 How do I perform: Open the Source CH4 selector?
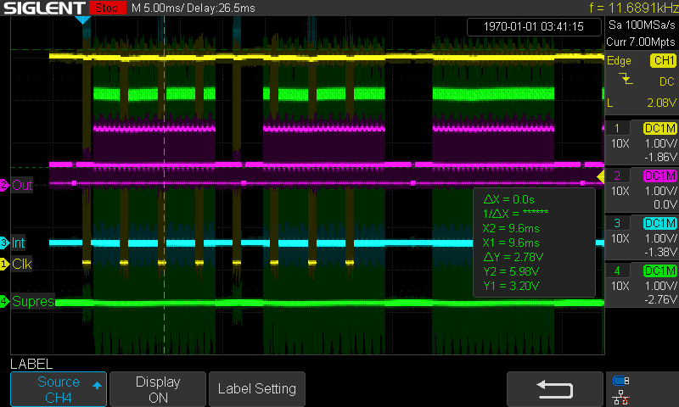click(59, 389)
